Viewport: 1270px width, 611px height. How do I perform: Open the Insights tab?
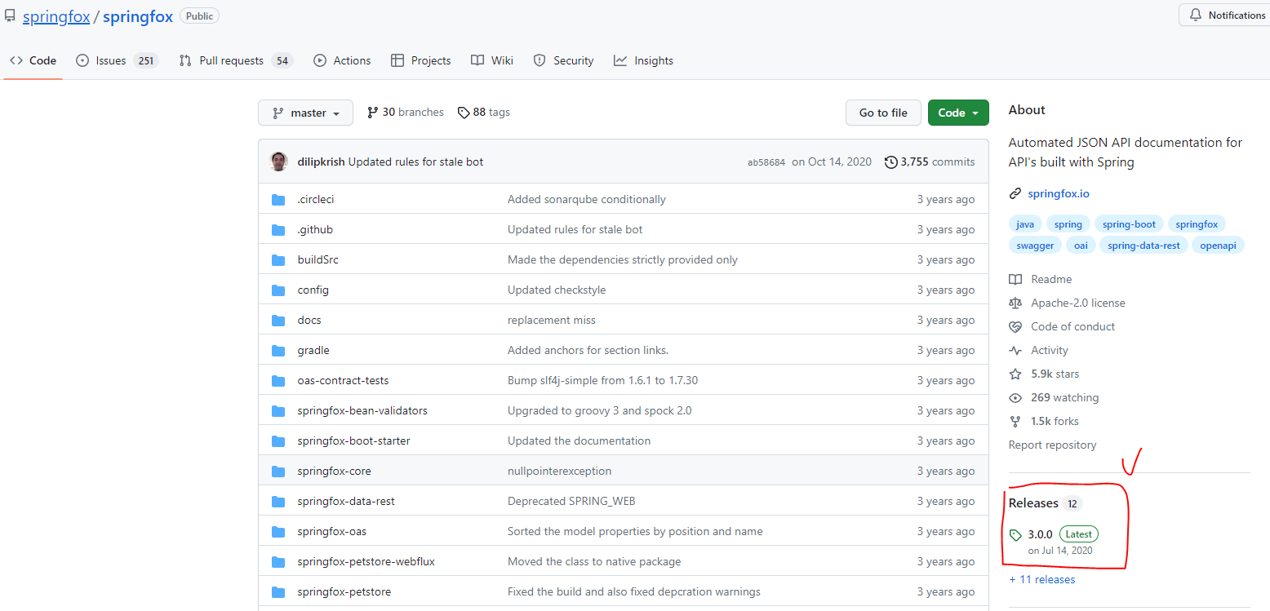click(x=644, y=60)
